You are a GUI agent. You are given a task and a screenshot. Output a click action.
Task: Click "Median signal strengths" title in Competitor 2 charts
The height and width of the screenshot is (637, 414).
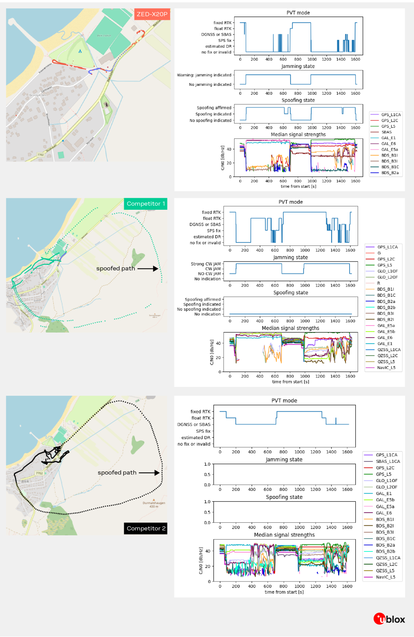pos(284,535)
